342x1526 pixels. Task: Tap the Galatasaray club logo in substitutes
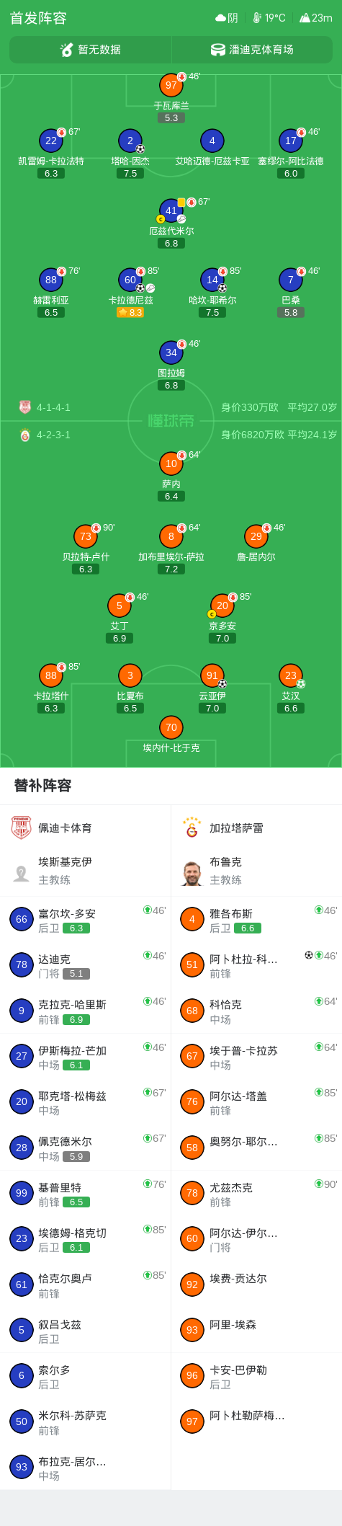[192, 828]
